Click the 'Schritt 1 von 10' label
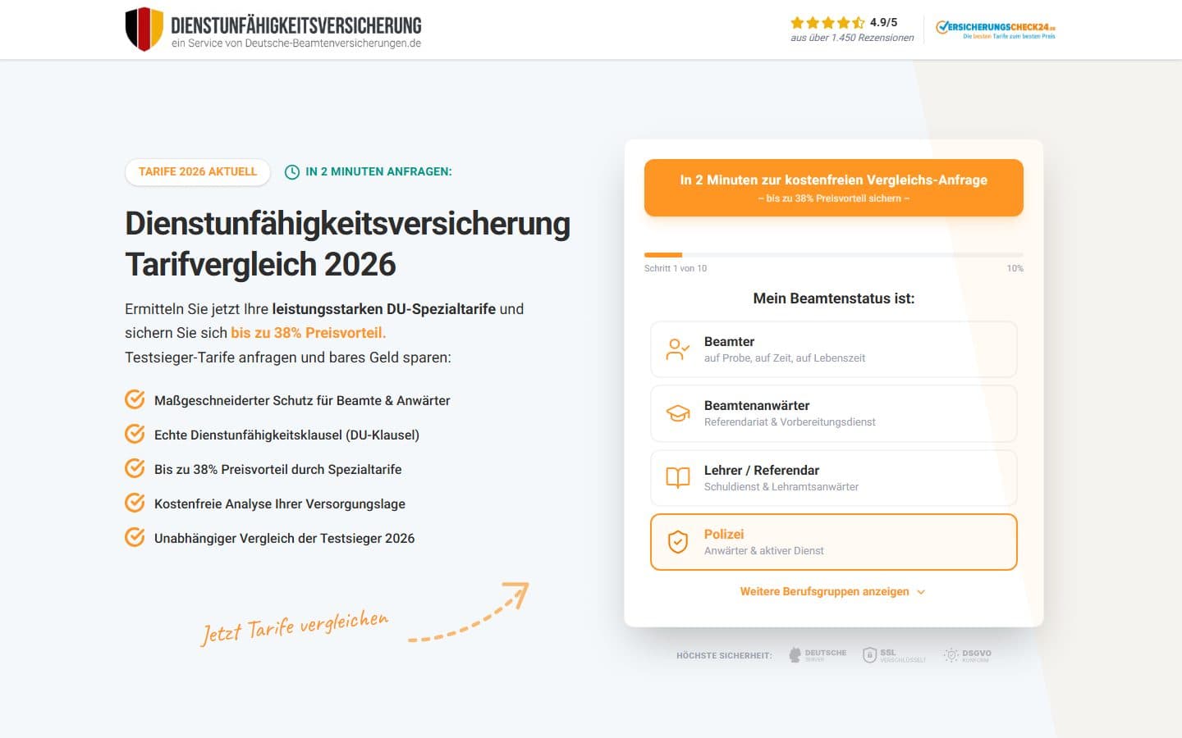 676,269
